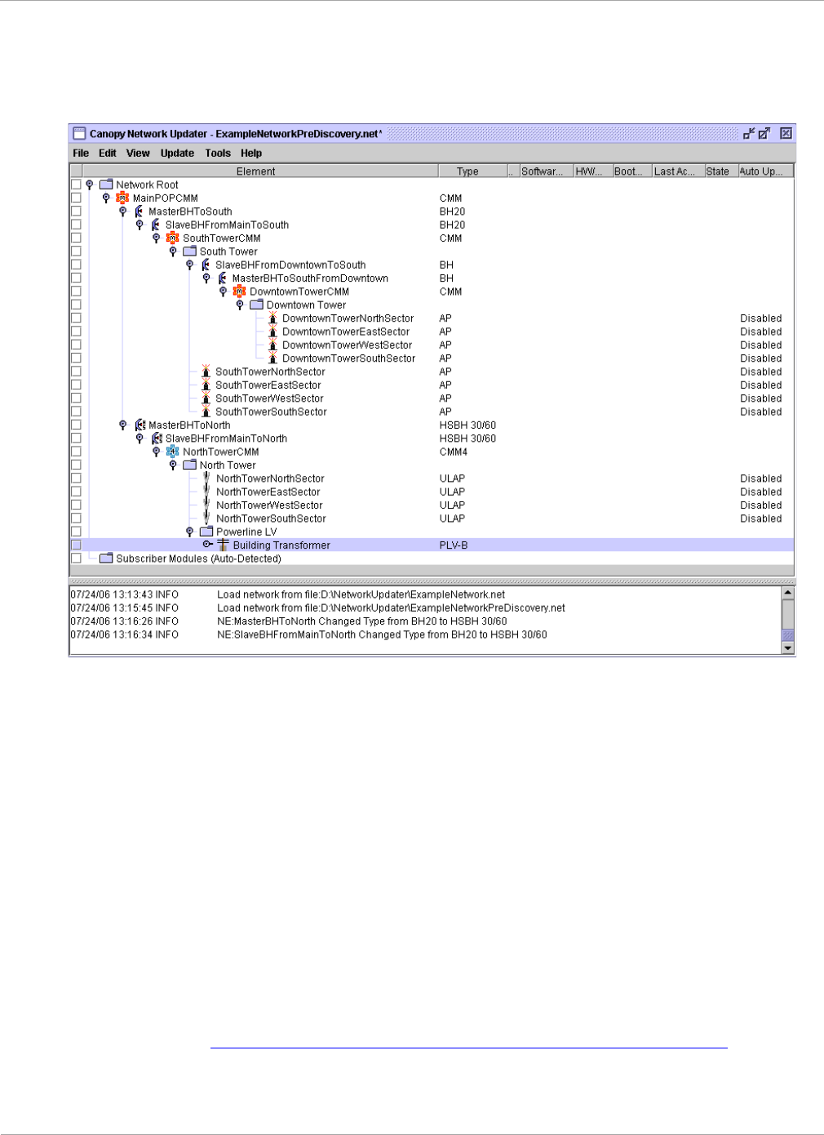The height and width of the screenshot is (1135, 824).
Task: Click the SlaveBHFromDowntownToSouth icon
Action: 206,265
